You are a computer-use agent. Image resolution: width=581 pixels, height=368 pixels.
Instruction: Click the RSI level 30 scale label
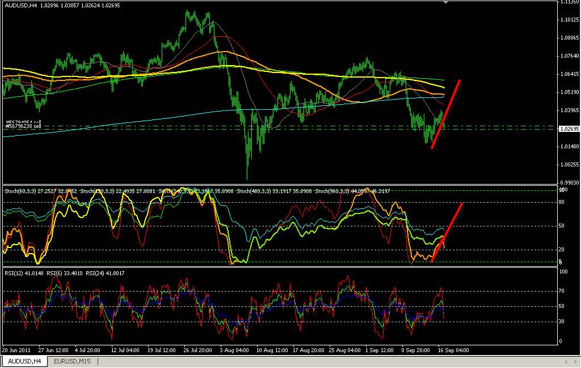click(x=562, y=322)
